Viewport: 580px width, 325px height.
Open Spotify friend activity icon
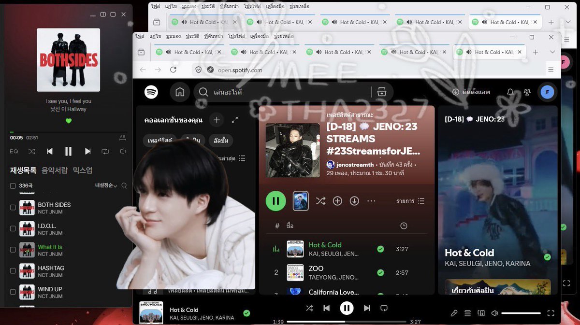pos(527,92)
